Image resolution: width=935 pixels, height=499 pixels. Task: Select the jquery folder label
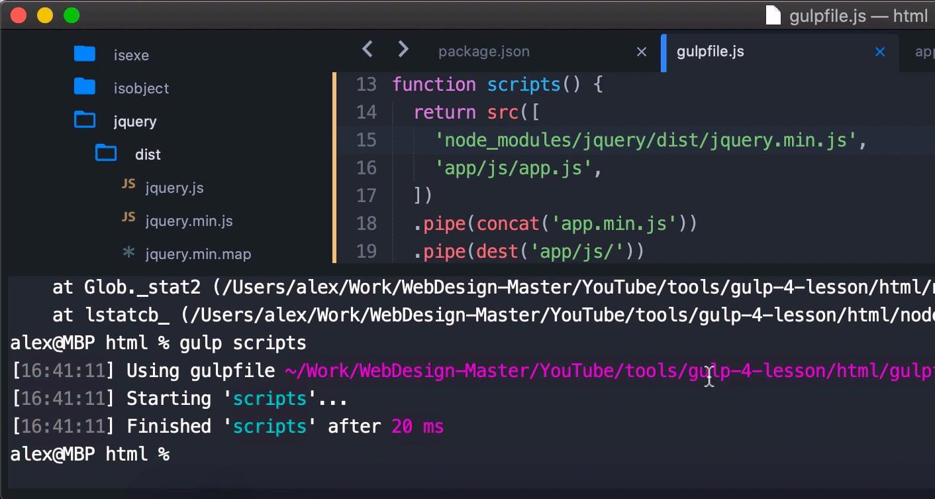(x=135, y=121)
